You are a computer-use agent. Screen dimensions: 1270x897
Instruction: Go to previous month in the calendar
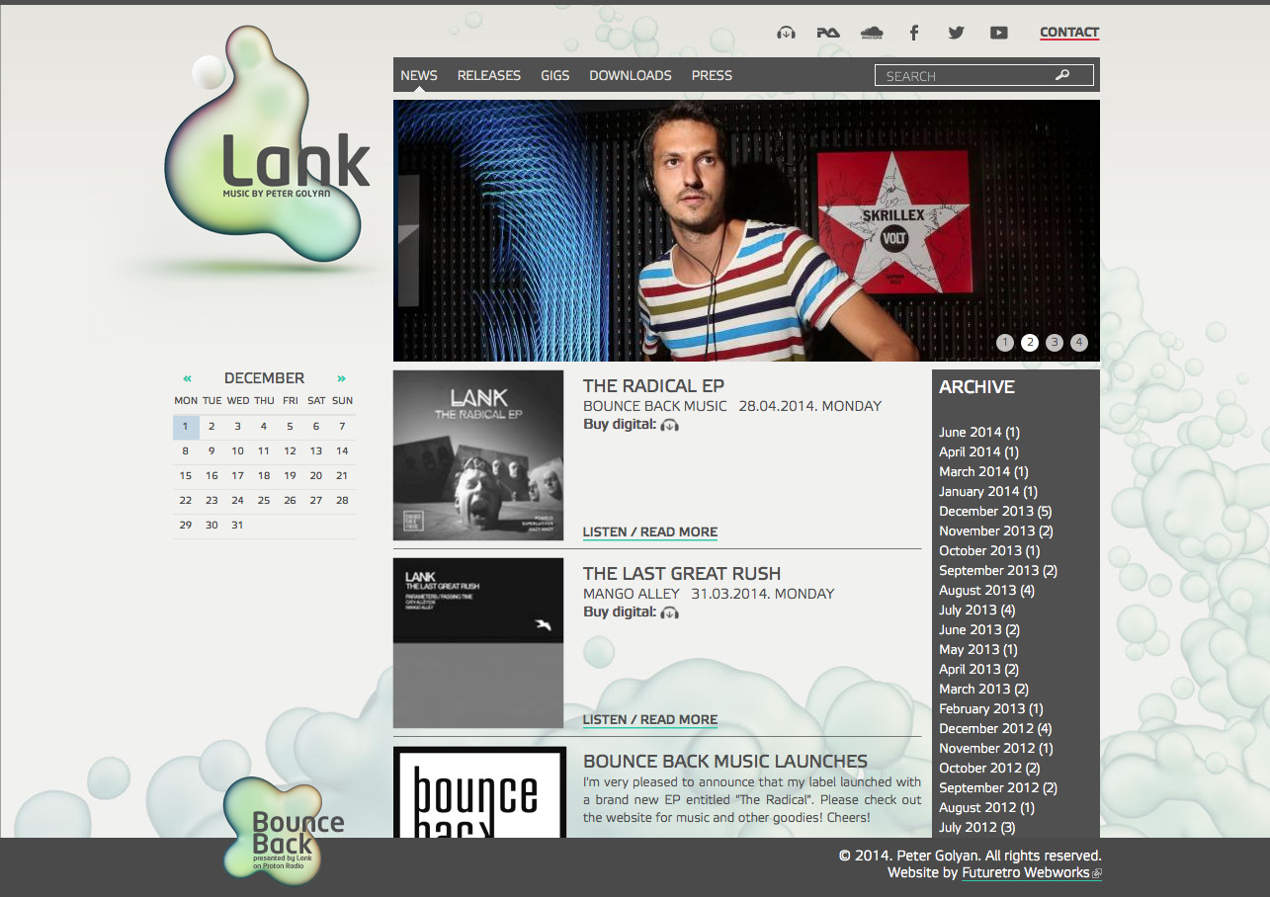[187, 377]
